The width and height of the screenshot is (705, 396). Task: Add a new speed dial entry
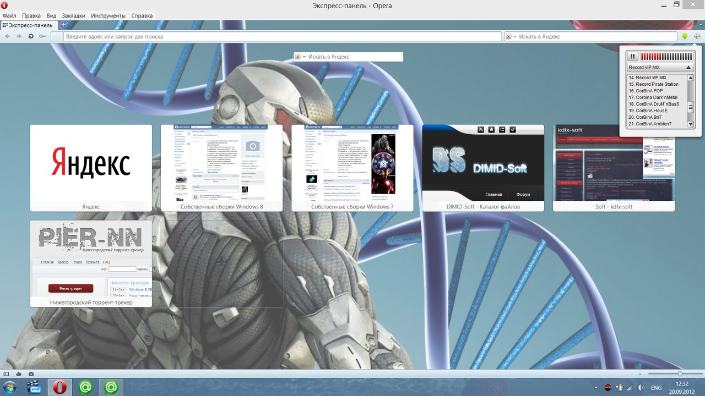point(221,264)
